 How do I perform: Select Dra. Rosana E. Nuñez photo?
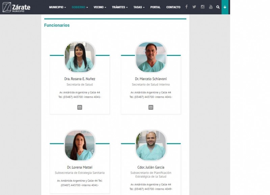point(80,57)
